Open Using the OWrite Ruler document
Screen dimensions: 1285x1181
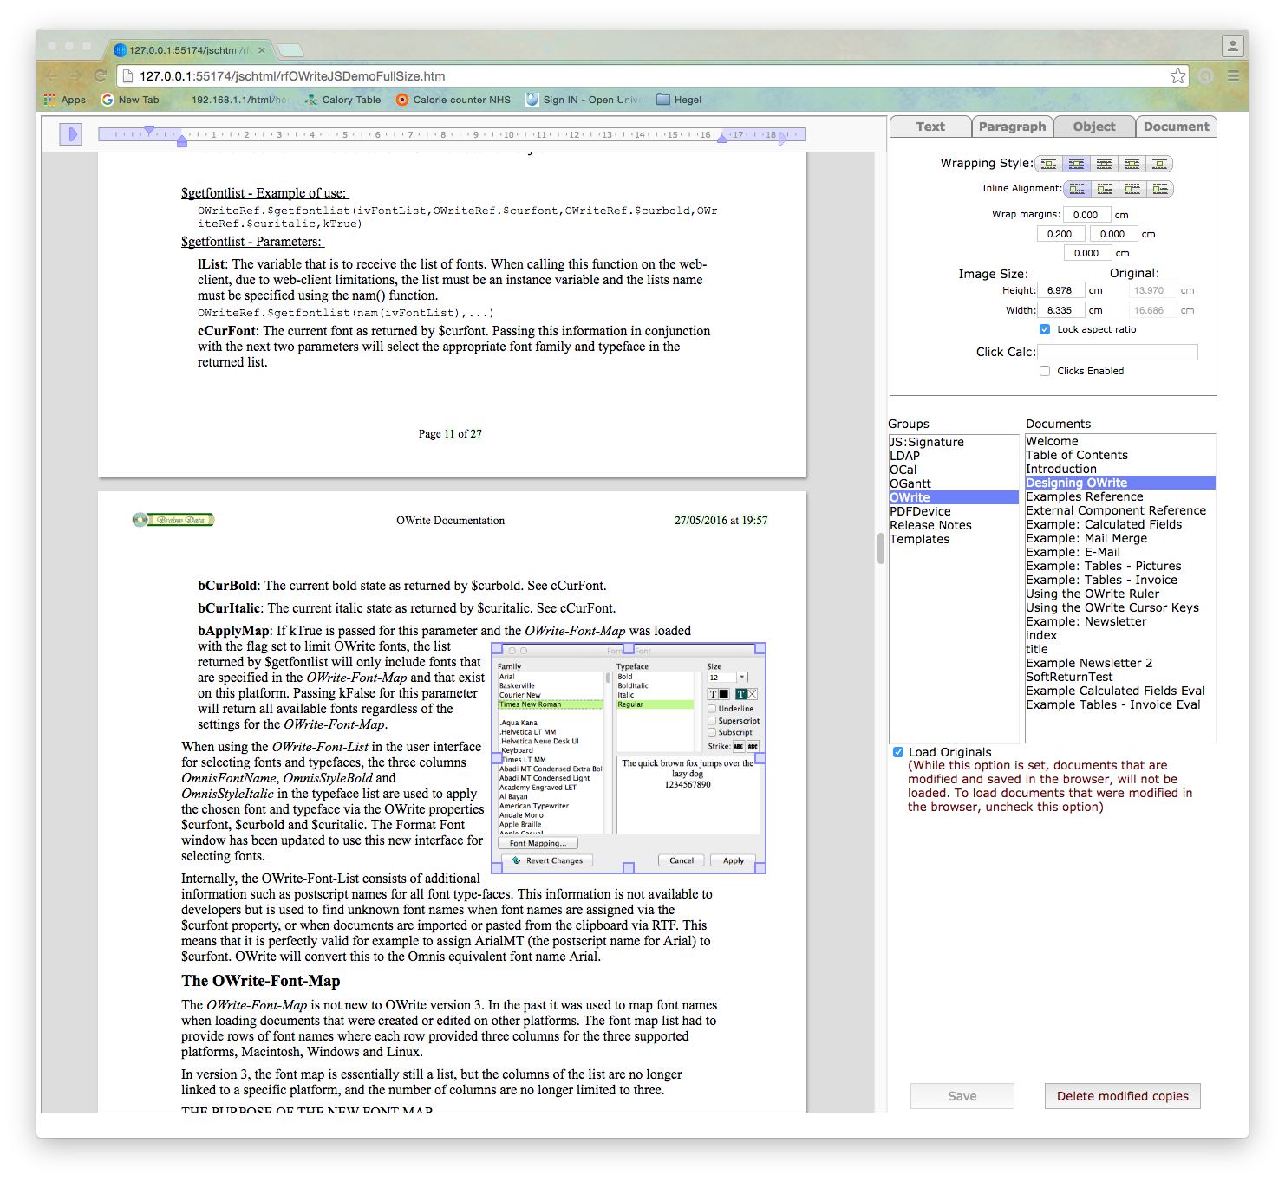[1120, 594]
